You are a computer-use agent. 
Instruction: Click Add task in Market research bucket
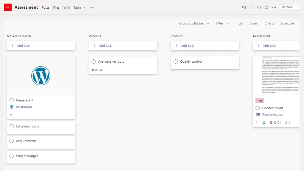(41, 46)
